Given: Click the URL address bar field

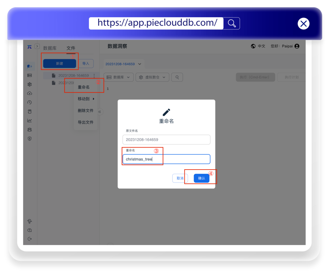Looking at the screenshot, I should [156, 23].
